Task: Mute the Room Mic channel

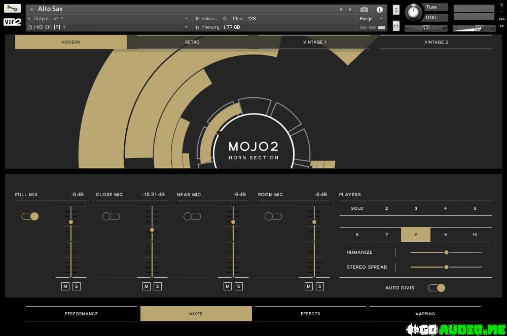Action: (x=309, y=286)
